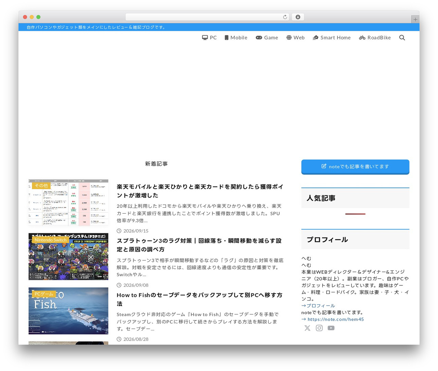The width and height of the screenshot is (438, 371).
Task: Click the その他 category label on thumbnail
Action: tap(41, 186)
